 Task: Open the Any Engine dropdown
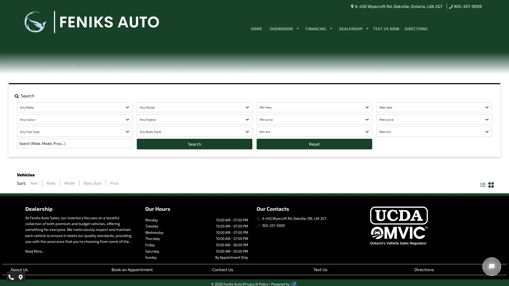coord(195,119)
